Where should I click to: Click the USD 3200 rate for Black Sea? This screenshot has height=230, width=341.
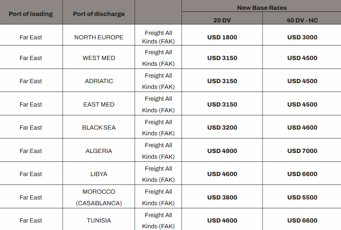pos(222,128)
